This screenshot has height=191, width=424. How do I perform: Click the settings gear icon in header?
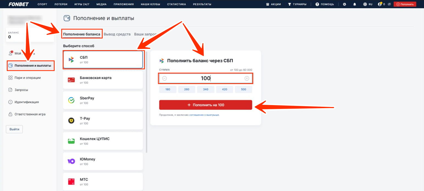345,4
